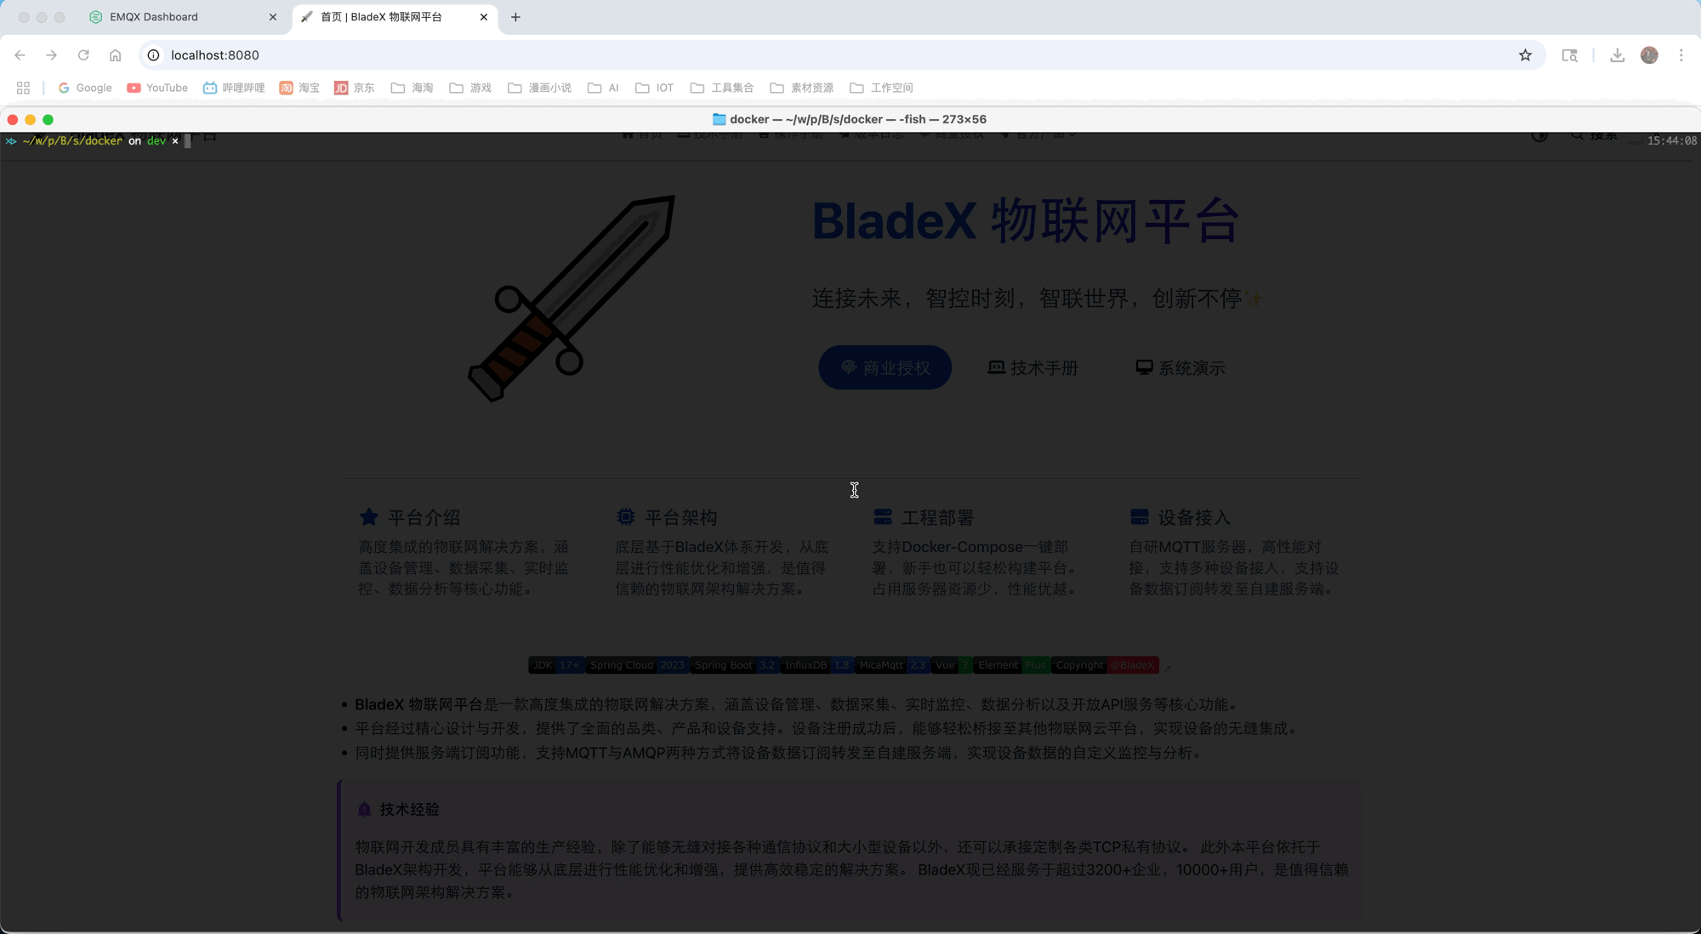This screenshot has height=934, width=1701.
Task: Click the profile avatar icon
Action: pyautogui.click(x=1649, y=55)
